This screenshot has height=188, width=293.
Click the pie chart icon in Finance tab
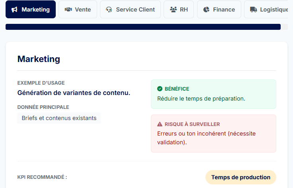pos(206,10)
